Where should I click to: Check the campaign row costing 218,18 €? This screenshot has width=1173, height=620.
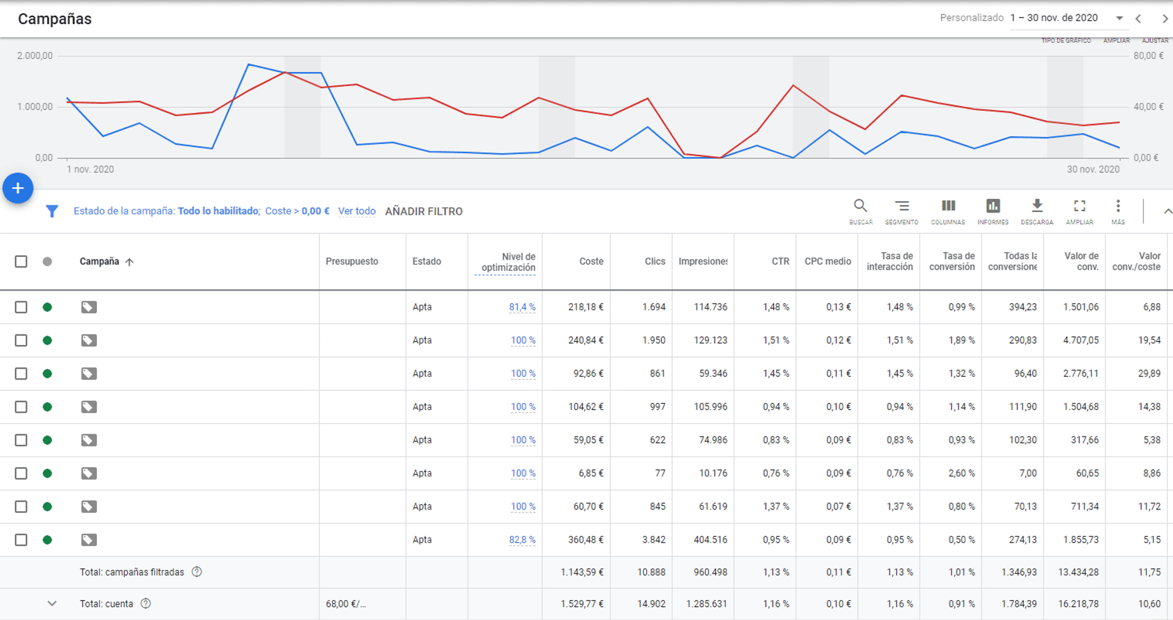point(21,307)
